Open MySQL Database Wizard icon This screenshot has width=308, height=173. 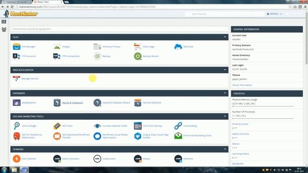[97, 102]
